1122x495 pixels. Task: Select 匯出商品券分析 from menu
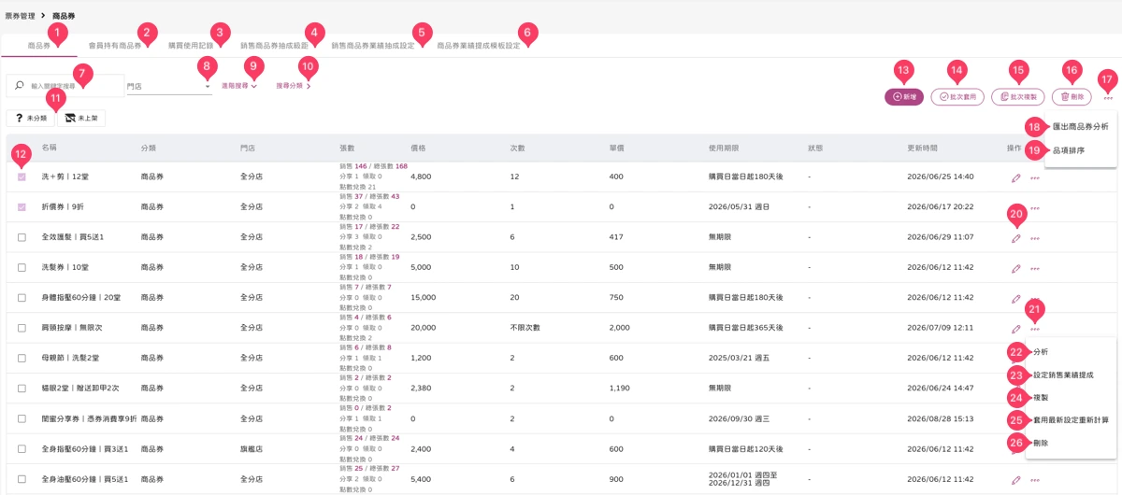pos(1080,126)
